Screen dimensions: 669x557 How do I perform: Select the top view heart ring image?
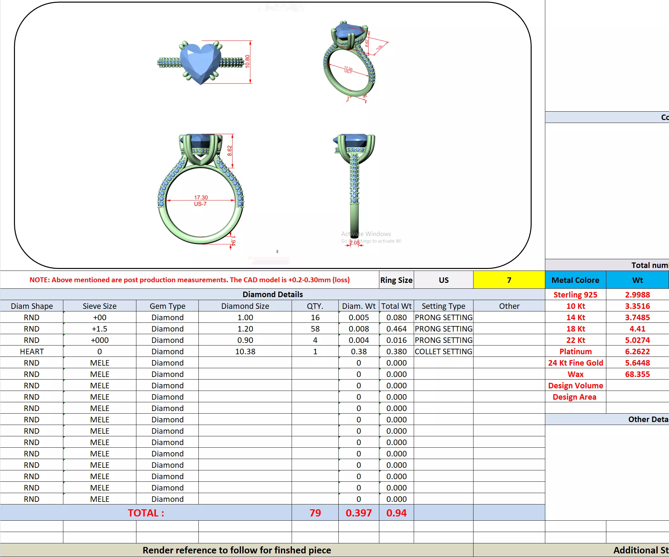[201, 63]
